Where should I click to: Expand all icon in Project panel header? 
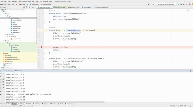27,7
